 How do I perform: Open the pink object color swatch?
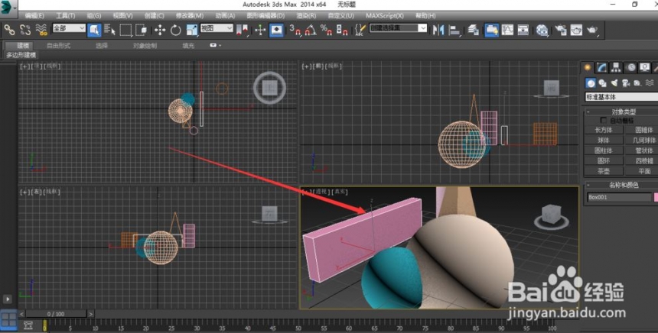[656, 197]
